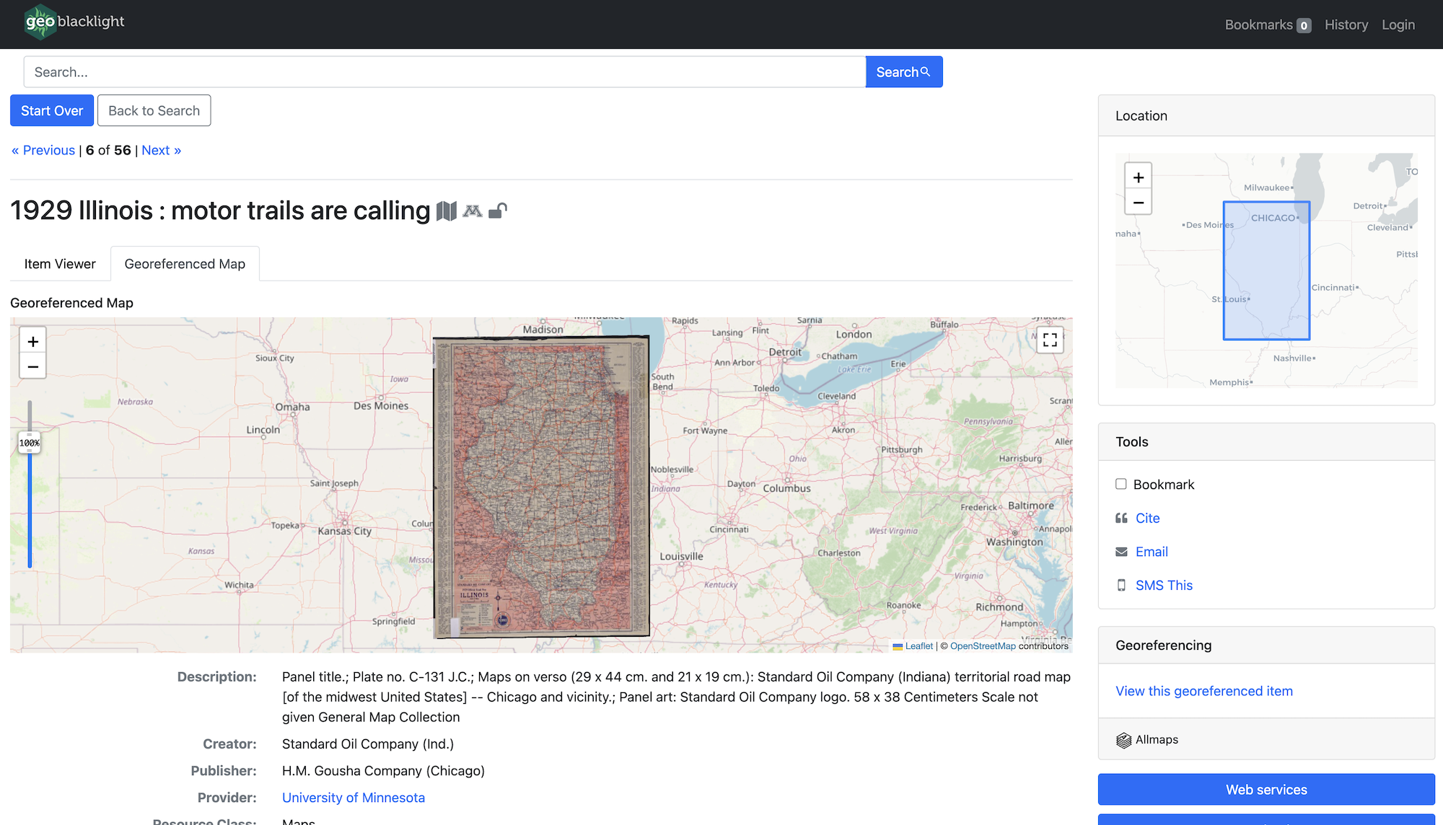This screenshot has width=1443, height=825.
Task: Click the map icon beside the title
Action: coord(447,211)
